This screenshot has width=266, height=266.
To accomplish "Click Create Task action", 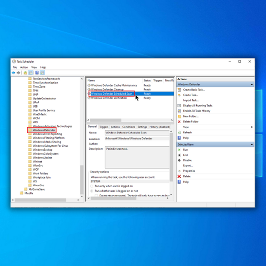I will pos(191,95).
